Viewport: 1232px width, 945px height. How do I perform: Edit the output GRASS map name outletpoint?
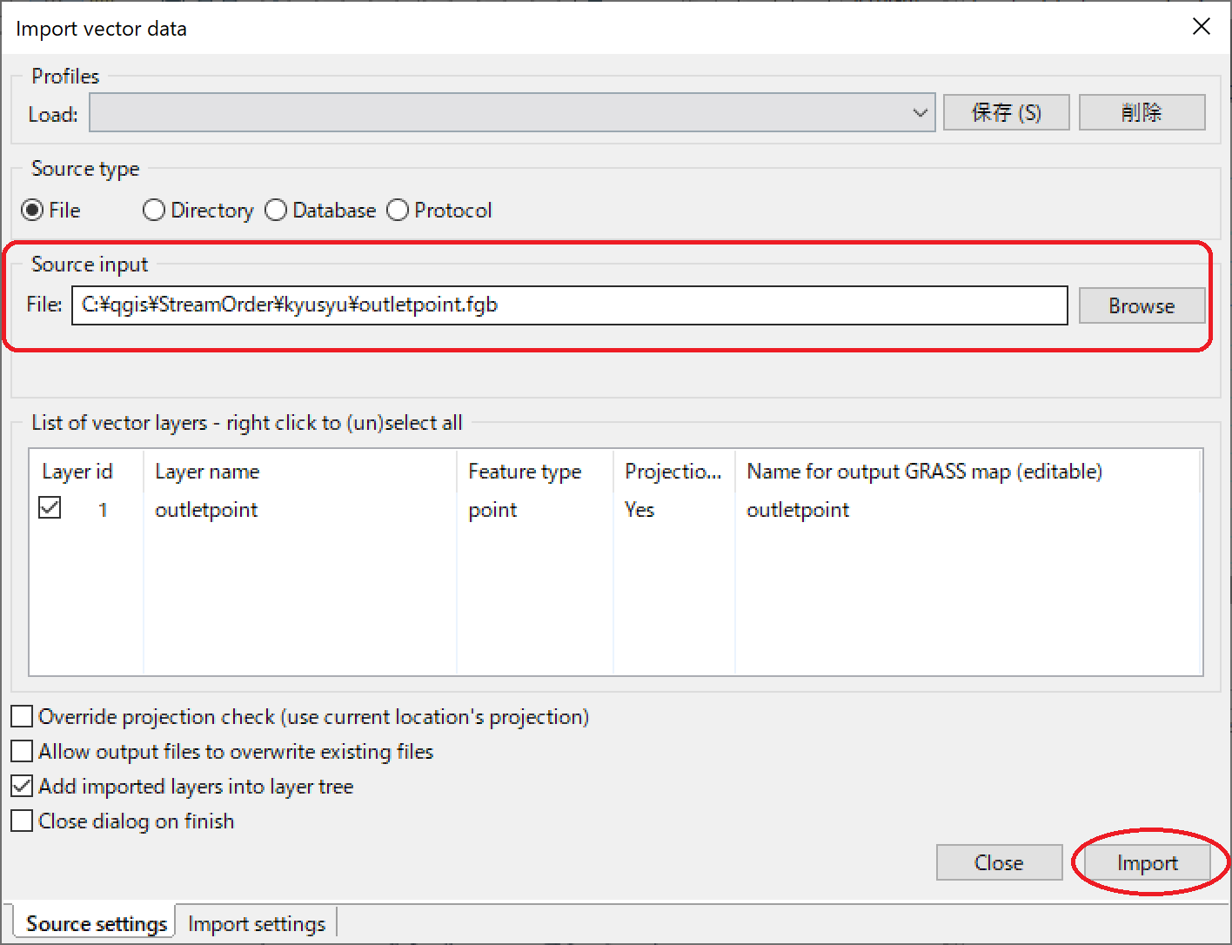tap(798, 510)
